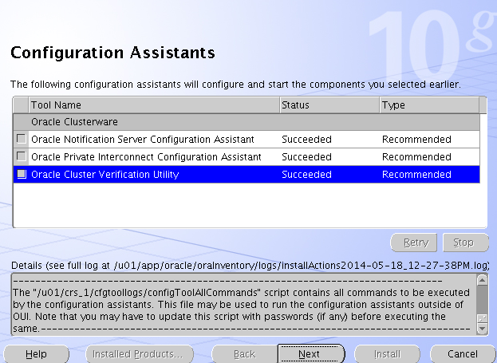The image size is (497, 363).
Task: Click Succeeded status of Cluster Verification row
Action: [x=306, y=175]
